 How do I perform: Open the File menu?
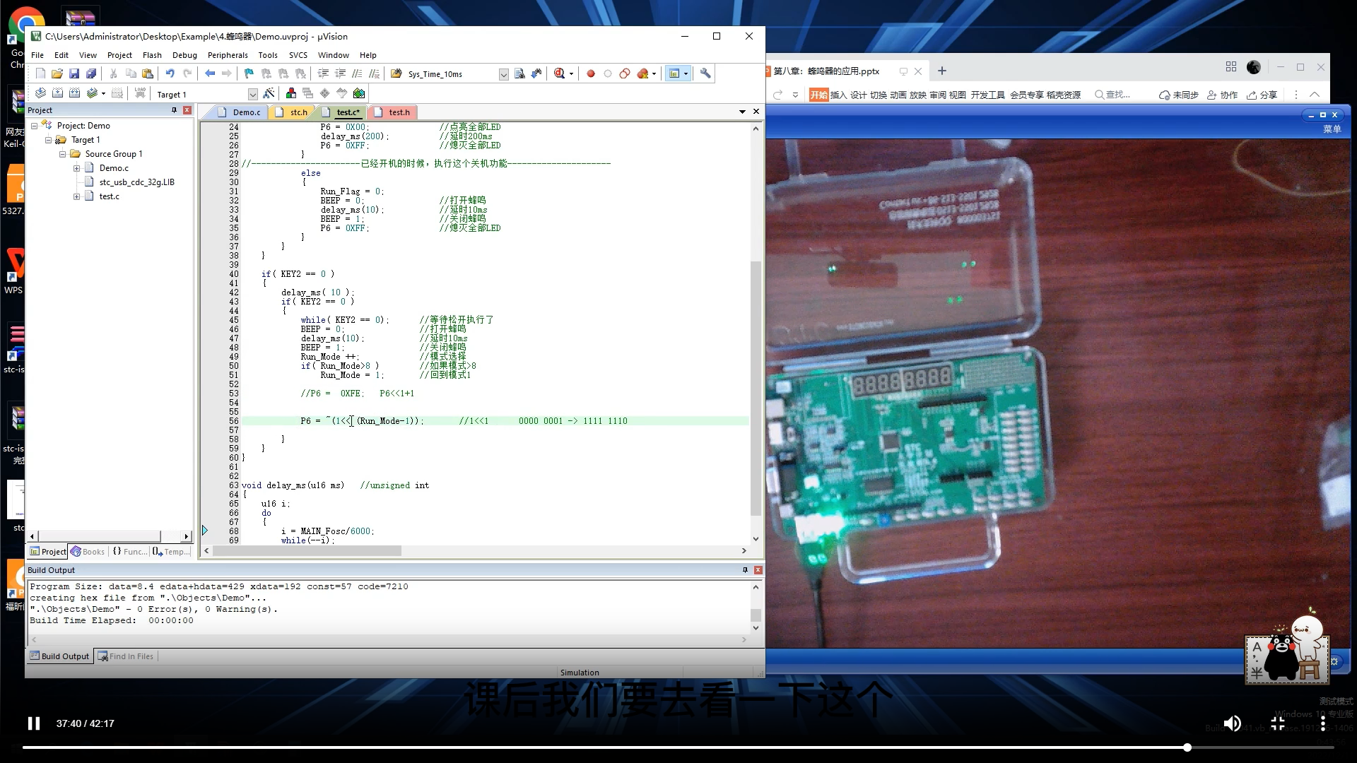37,55
